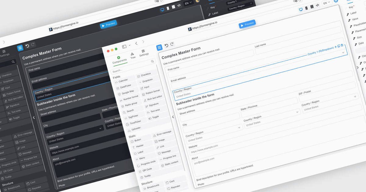Click the search magnifier icon in light components panel
This screenshot has height=192, width=366.
153,61
